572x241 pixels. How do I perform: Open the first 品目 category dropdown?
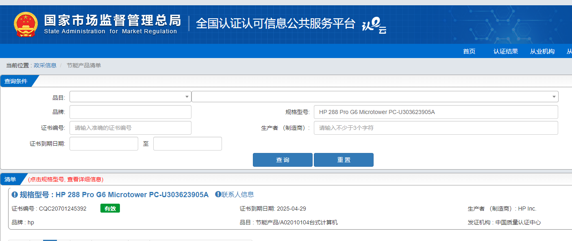tap(130, 97)
